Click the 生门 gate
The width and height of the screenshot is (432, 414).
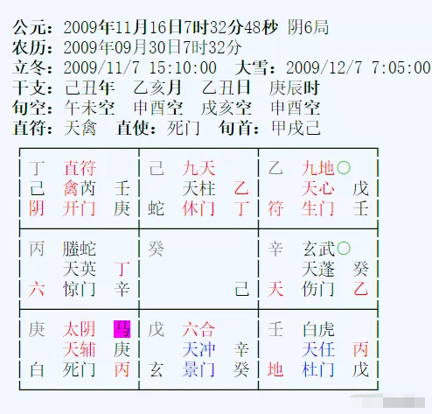click(318, 208)
